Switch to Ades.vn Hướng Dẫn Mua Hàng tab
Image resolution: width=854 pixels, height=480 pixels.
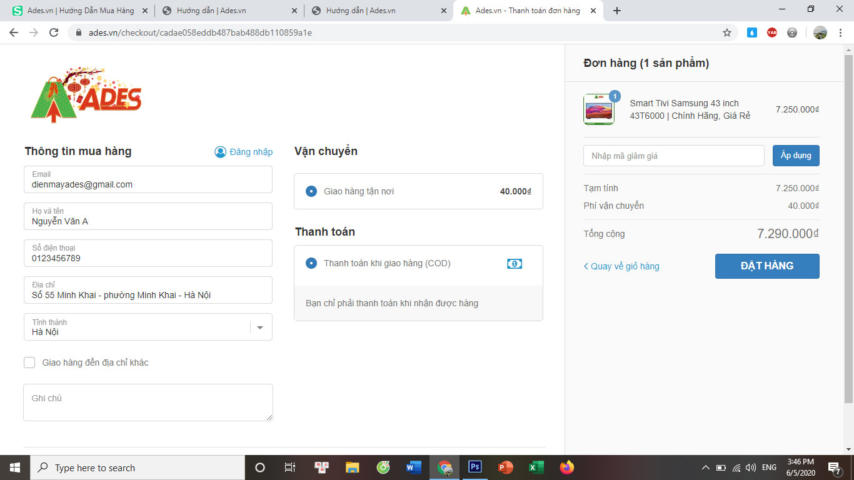click(79, 11)
